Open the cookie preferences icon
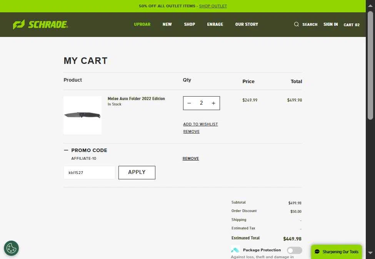The width and height of the screenshot is (375, 259). 11,248
